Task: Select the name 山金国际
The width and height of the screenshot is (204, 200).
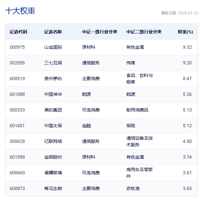Action: [53, 47]
